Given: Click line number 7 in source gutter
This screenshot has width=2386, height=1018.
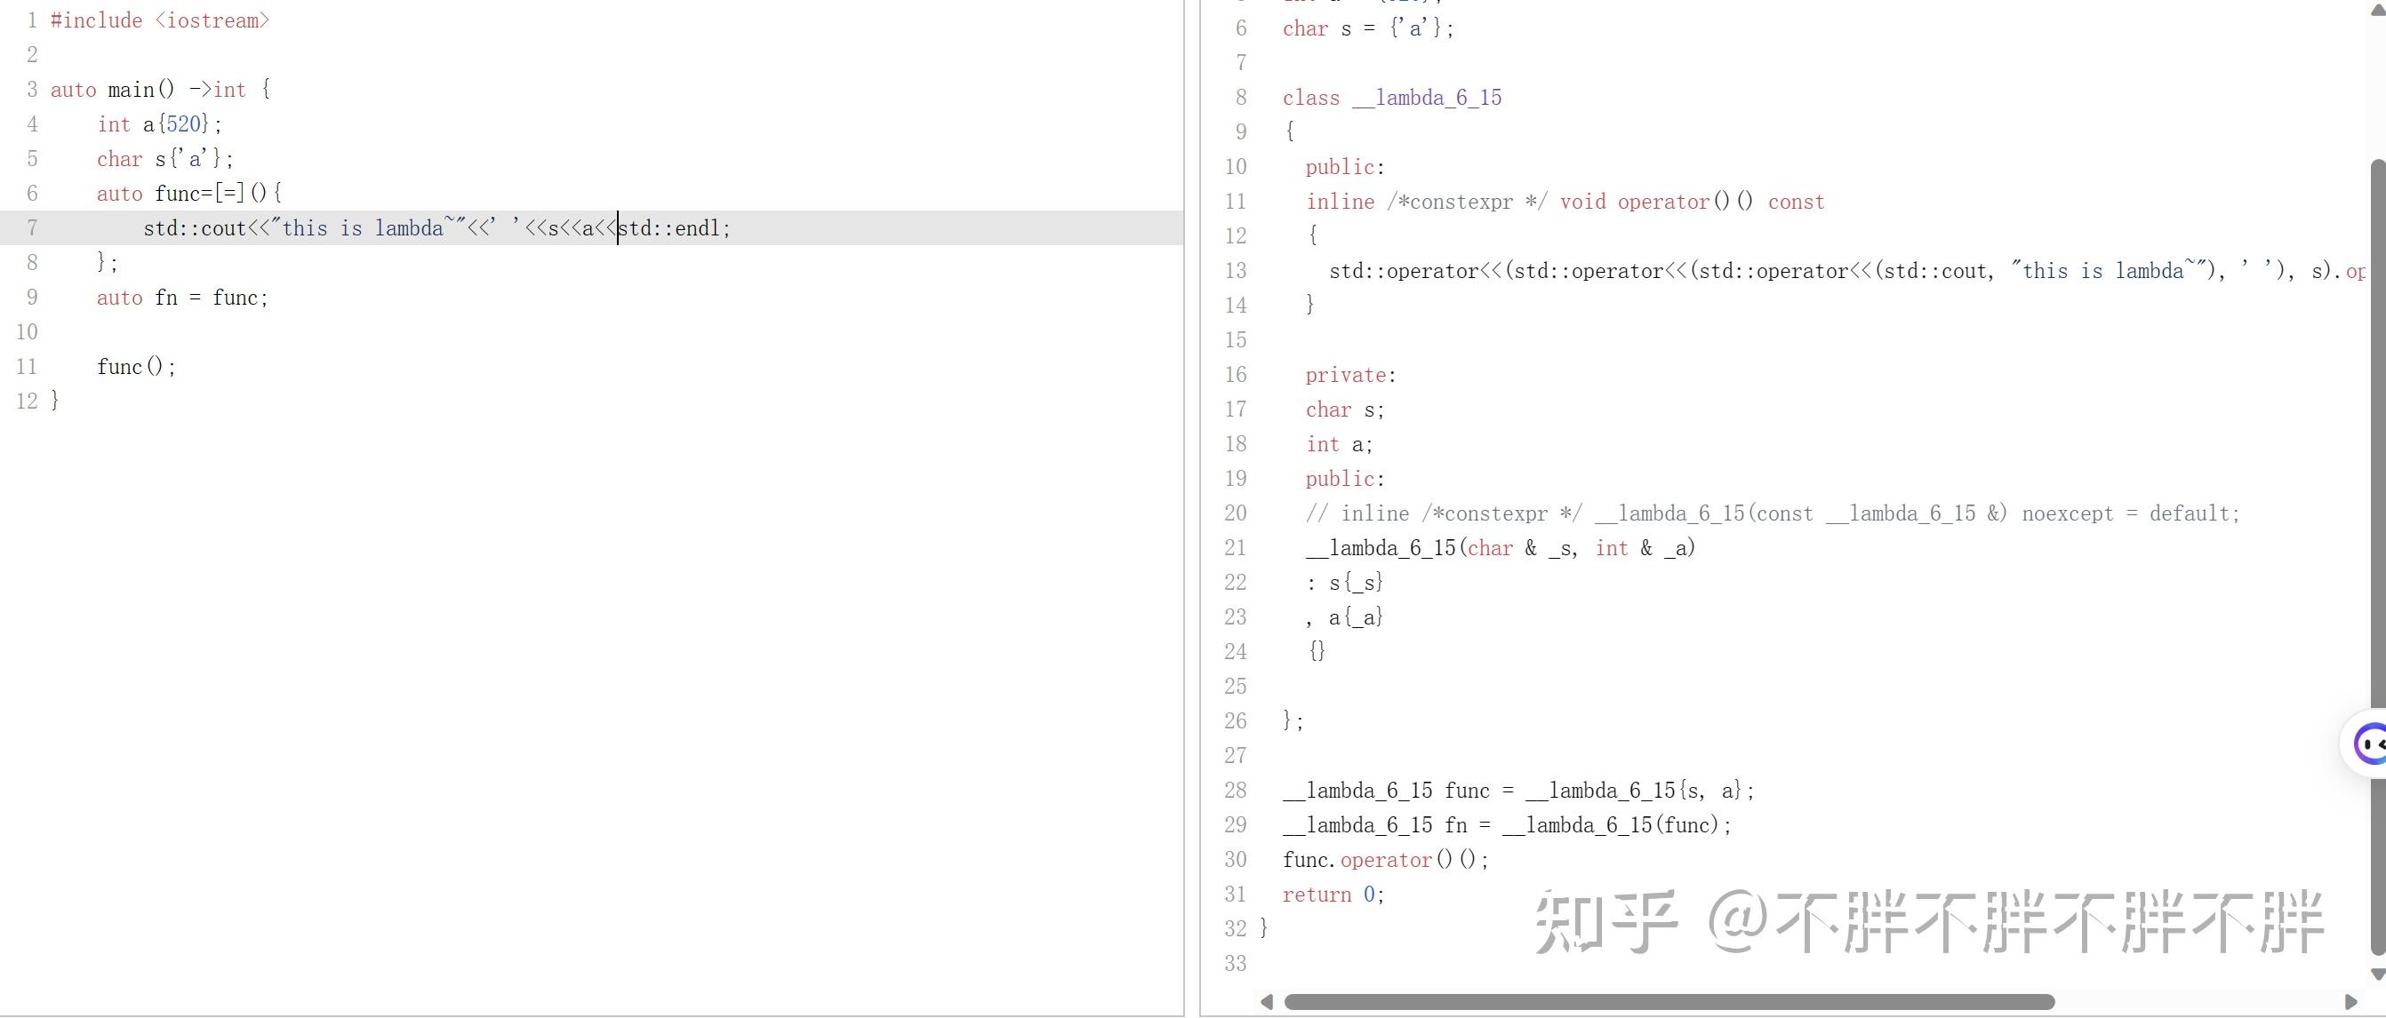Looking at the screenshot, I should coord(31,227).
